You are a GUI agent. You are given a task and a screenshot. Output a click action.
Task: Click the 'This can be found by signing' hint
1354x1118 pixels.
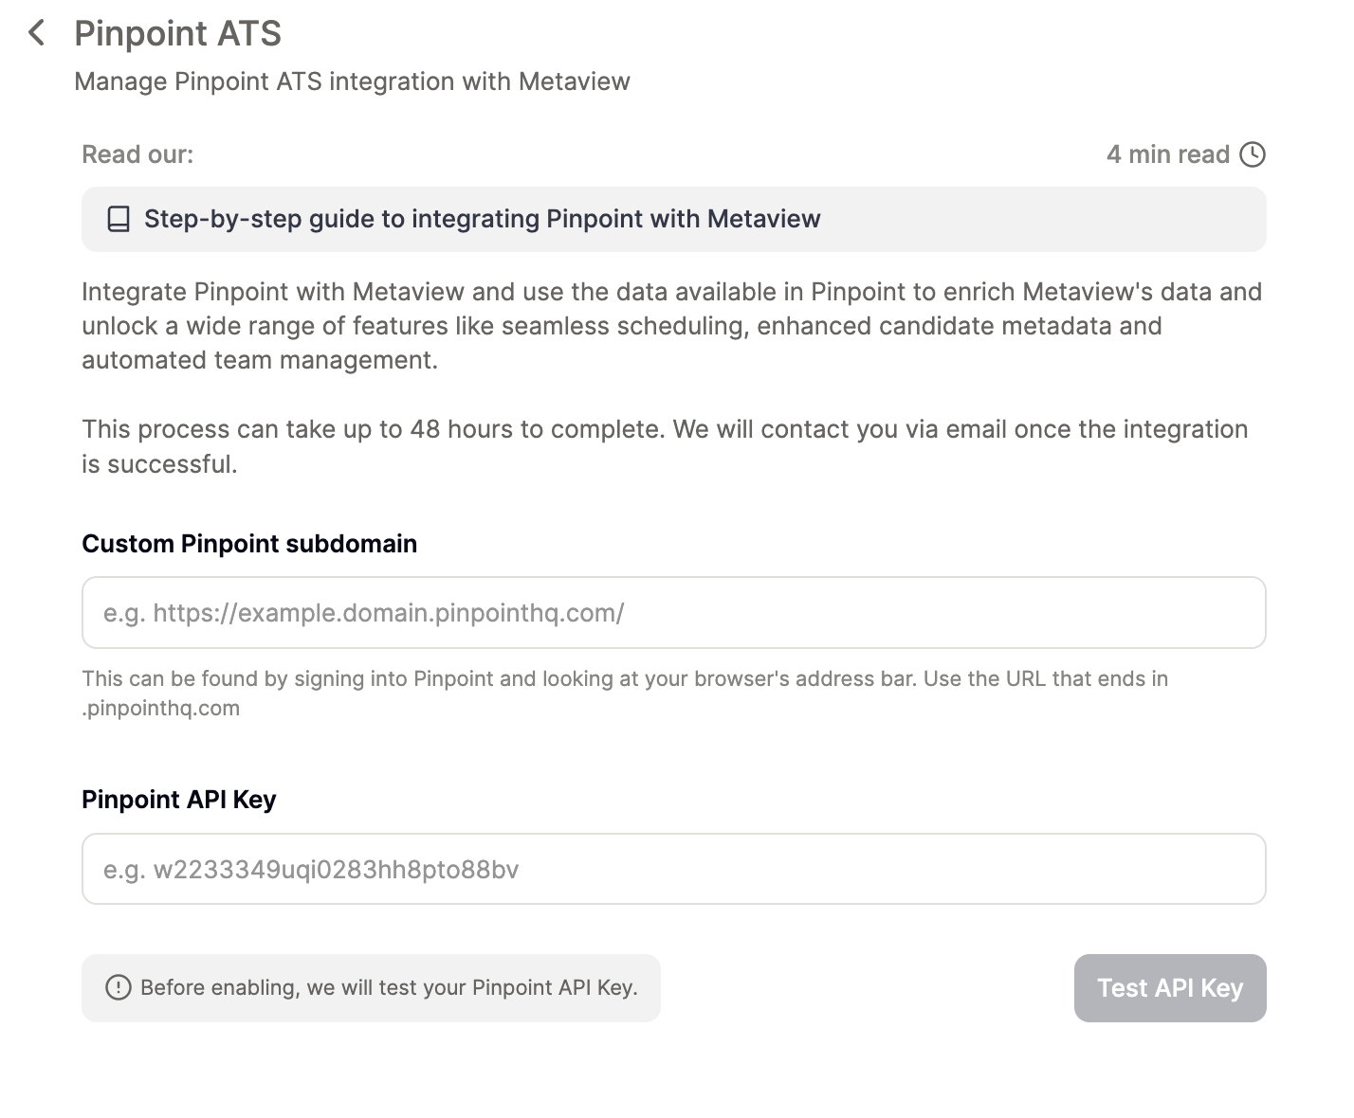624,678
